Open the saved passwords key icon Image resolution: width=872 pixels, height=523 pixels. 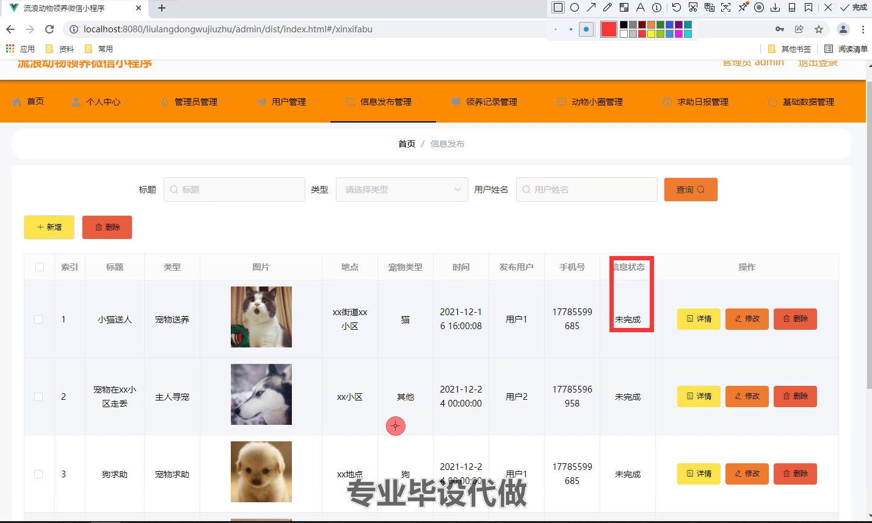(x=780, y=29)
